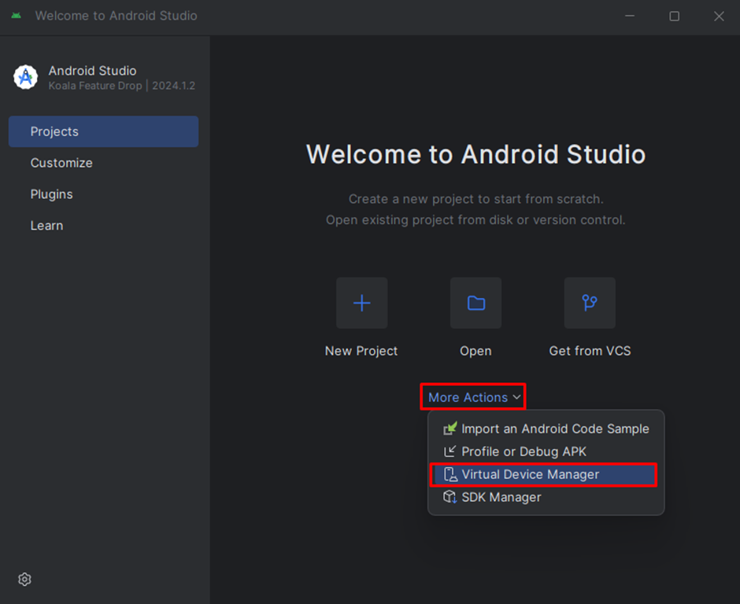Select the Profile or Debug APK entry
Image resolution: width=740 pixels, height=604 pixels.
[546, 451]
